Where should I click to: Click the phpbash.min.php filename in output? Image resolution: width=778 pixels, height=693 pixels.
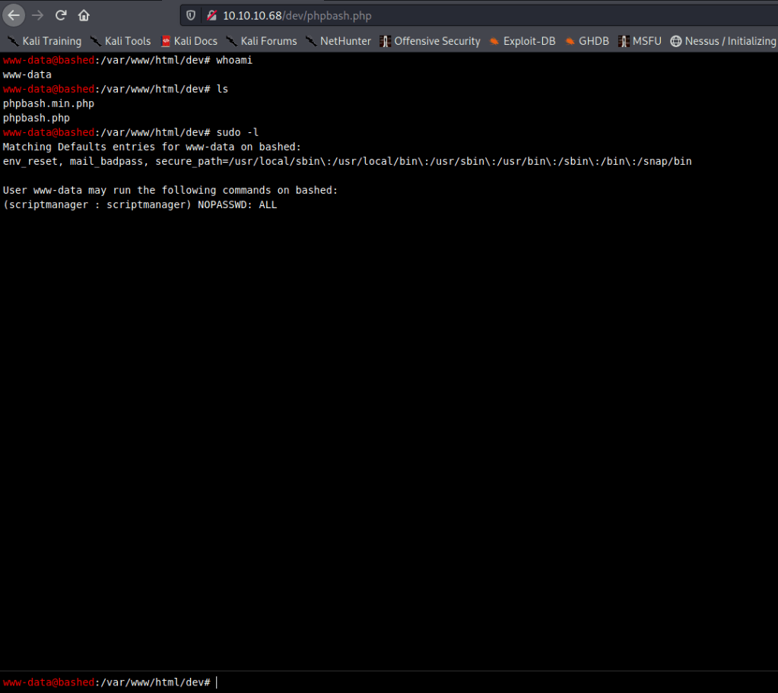coord(49,103)
